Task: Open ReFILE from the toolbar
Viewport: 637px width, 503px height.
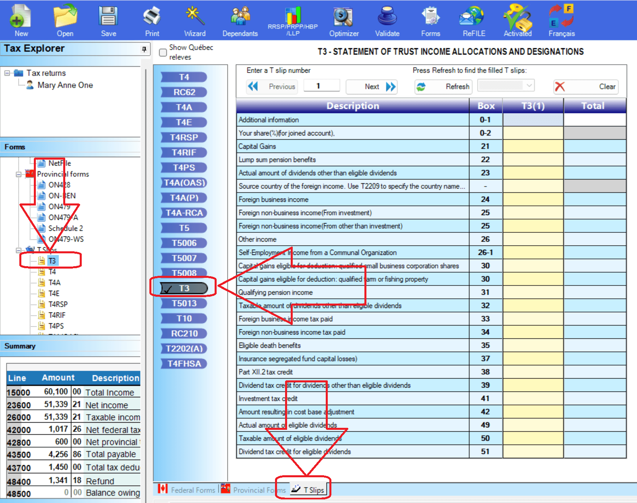Action: click(x=474, y=17)
